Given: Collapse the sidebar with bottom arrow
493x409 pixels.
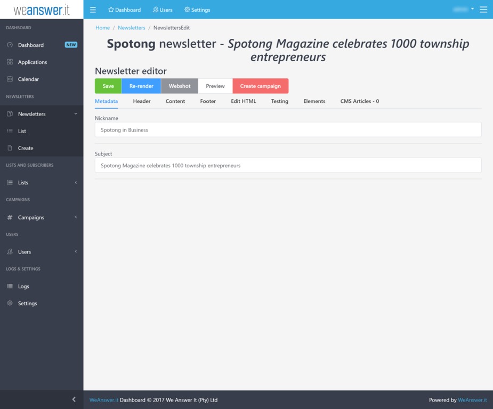Looking at the screenshot, I should tap(74, 399).
